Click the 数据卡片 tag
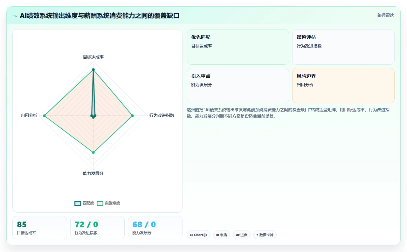Image resolution: width=407 pixels, height=252 pixels. click(x=265, y=235)
